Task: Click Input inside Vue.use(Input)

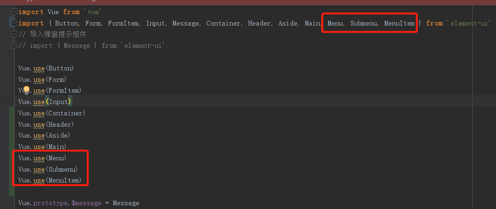Action: [58, 102]
